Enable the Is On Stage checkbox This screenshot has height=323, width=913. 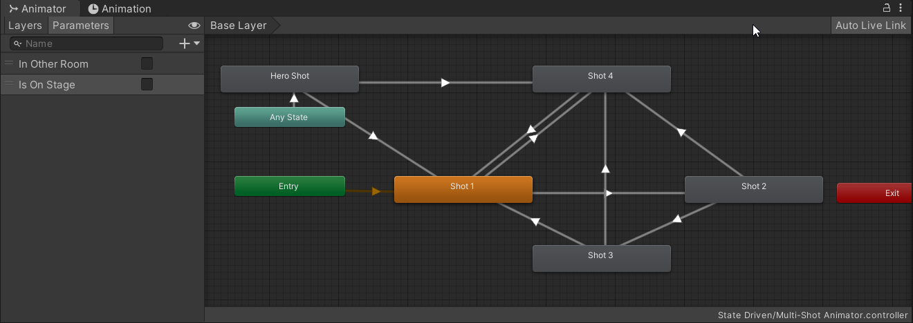[147, 84]
